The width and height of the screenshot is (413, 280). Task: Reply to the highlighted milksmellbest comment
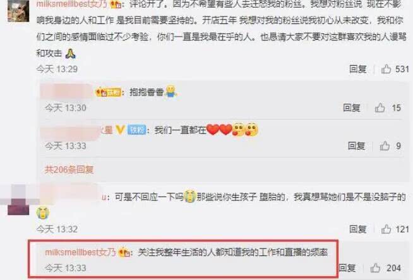tap(347, 268)
